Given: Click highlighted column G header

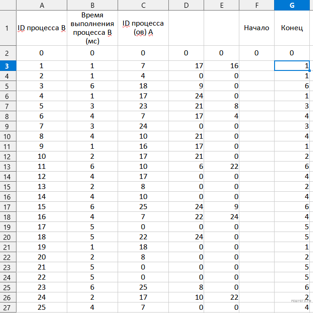Looking at the screenshot, I should coord(292,5).
